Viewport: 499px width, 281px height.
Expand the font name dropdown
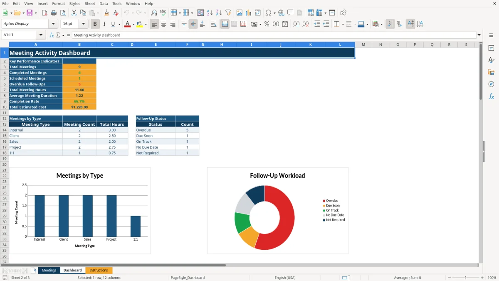pyautogui.click(x=53, y=24)
